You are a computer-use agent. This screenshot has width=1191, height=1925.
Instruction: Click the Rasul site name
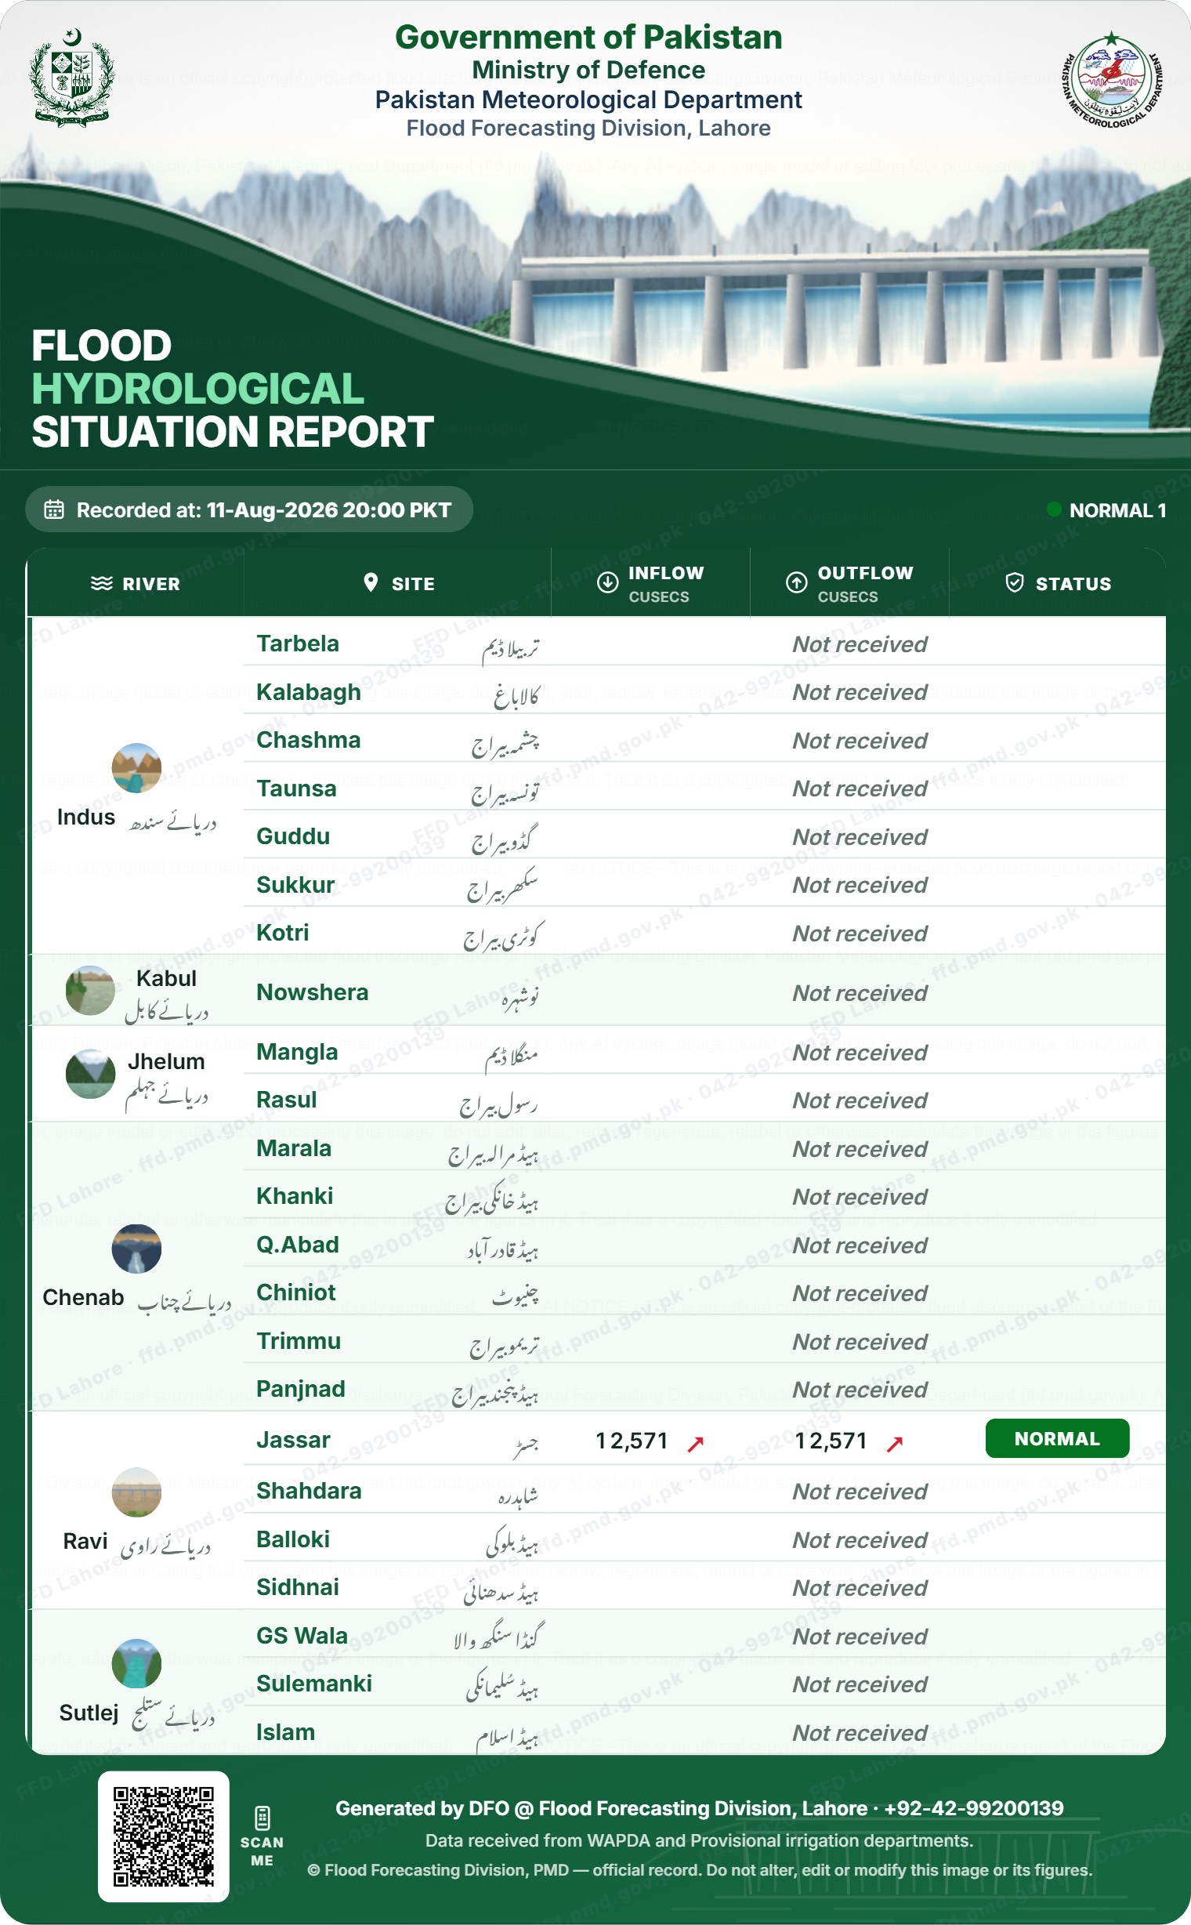(287, 1100)
